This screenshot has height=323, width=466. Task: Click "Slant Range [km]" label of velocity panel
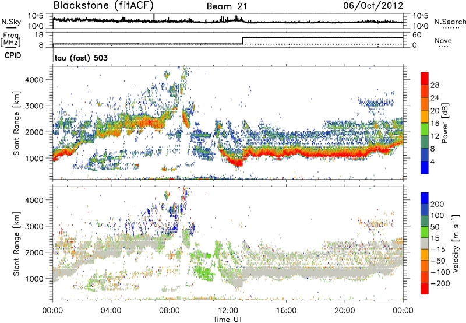[16, 243]
